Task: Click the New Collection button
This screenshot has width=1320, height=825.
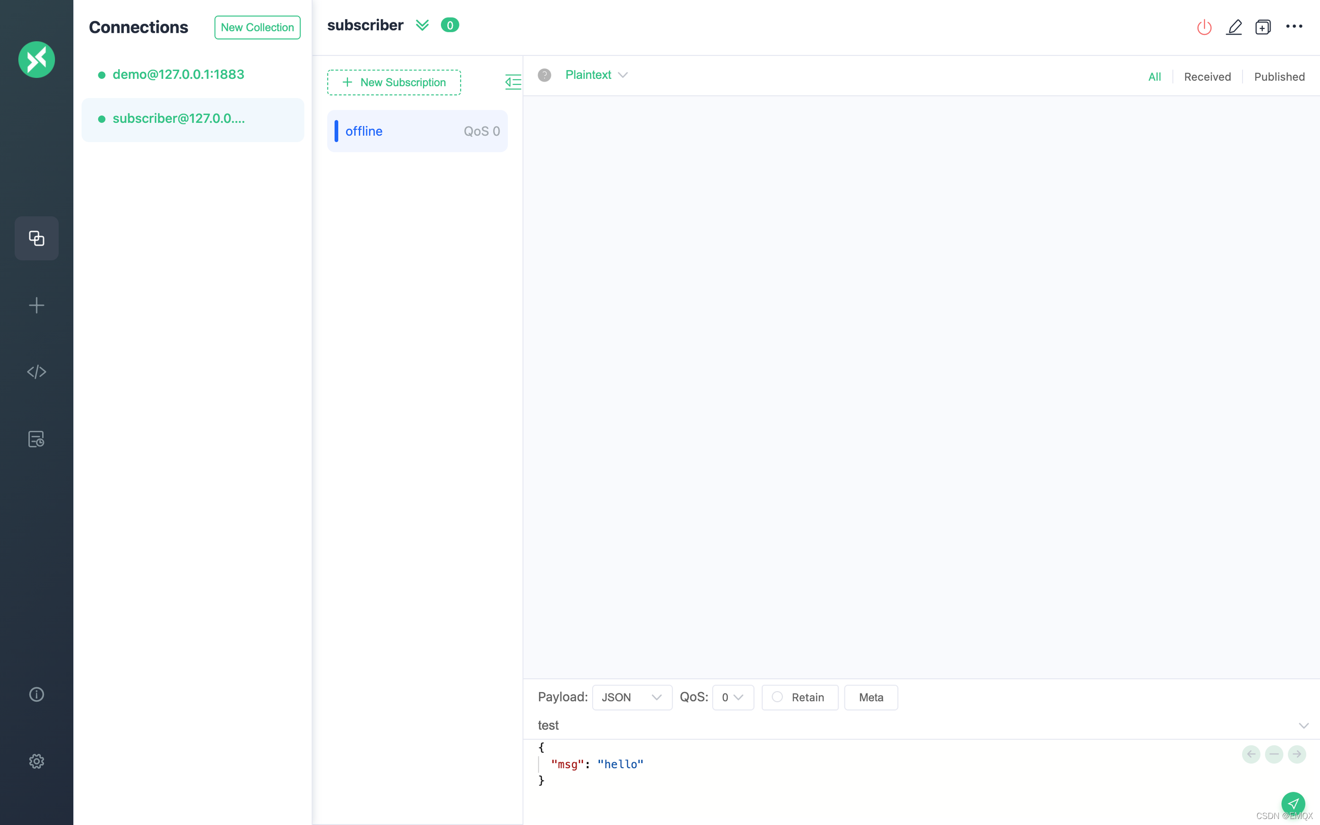Action: pyautogui.click(x=257, y=27)
